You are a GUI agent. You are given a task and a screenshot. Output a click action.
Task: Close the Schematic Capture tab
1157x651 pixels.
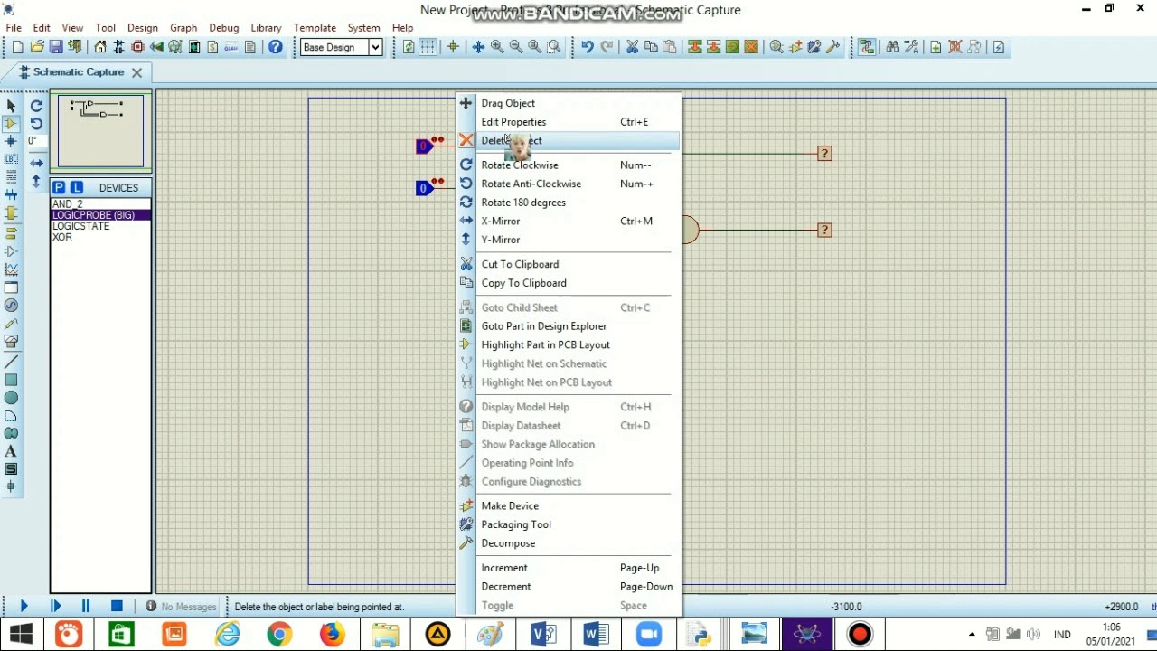(x=136, y=72)
